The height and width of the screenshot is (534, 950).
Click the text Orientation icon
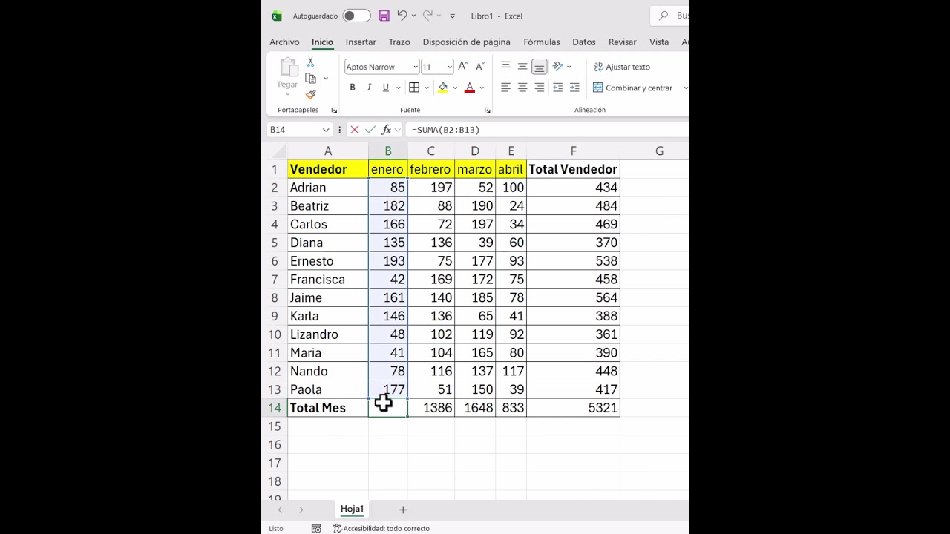[x=558, y=67]
